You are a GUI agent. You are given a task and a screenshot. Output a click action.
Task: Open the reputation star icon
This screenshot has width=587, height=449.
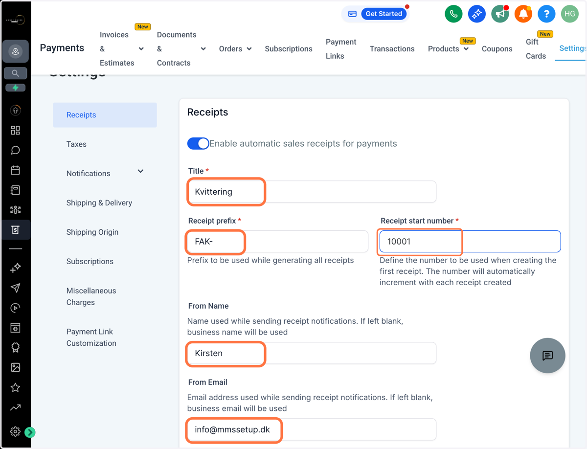[15, 387]
